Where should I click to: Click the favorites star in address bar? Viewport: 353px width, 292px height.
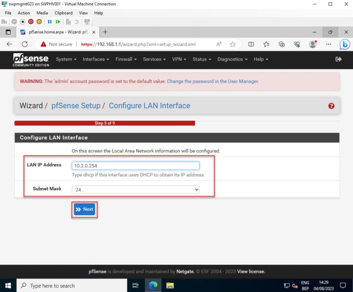pyautogui.click(x=233, y=44)
